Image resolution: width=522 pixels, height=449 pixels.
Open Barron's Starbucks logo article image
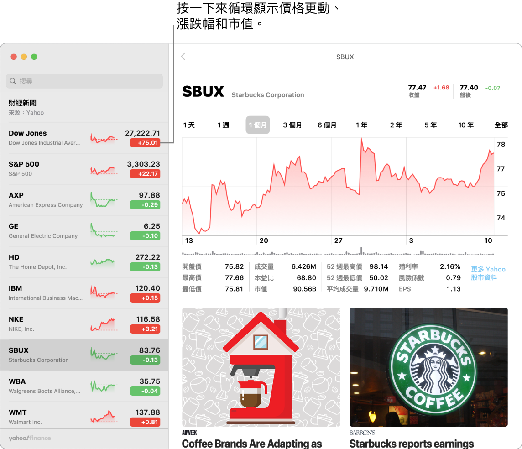pos(428,367)
